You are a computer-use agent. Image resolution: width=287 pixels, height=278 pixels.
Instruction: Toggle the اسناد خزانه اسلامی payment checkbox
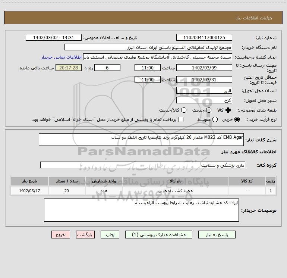pyautogui.click(x=181, y=119)
